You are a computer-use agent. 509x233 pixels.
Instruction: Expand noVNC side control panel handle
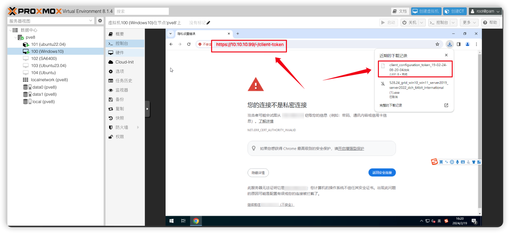coord(147,109)
